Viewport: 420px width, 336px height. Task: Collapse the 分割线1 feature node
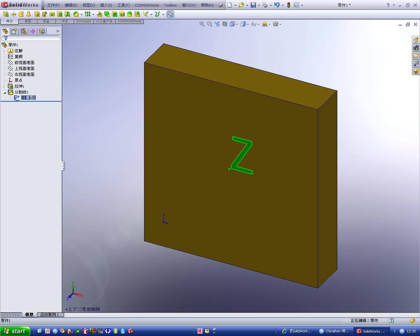[x=5, y=92]
